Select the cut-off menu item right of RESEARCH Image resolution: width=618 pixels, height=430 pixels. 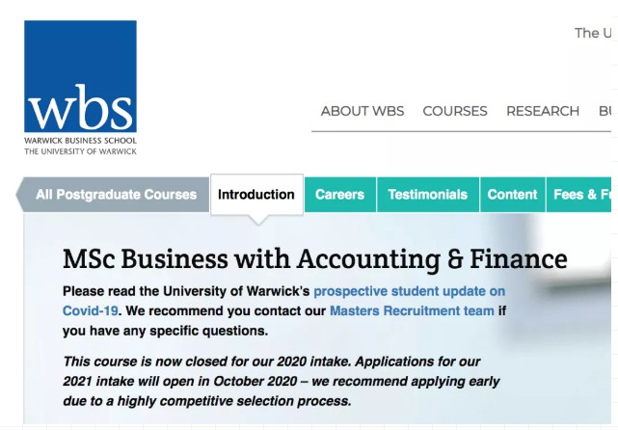(x=606, y=111)
